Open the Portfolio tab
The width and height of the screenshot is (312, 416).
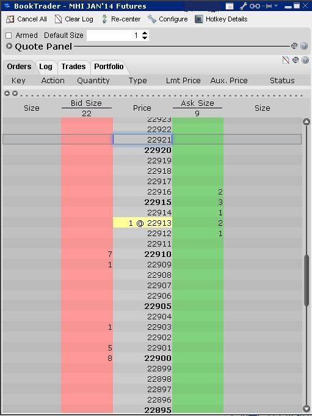tap(109, 67)
